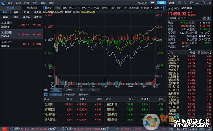This screenshot has height=131, width=213.
Task: Select the MACD indicator toggle
Action: (x=69, y=90)
